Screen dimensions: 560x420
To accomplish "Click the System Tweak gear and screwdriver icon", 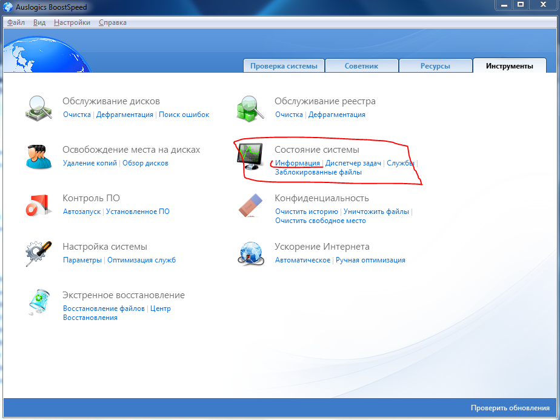I will point(39,253).
